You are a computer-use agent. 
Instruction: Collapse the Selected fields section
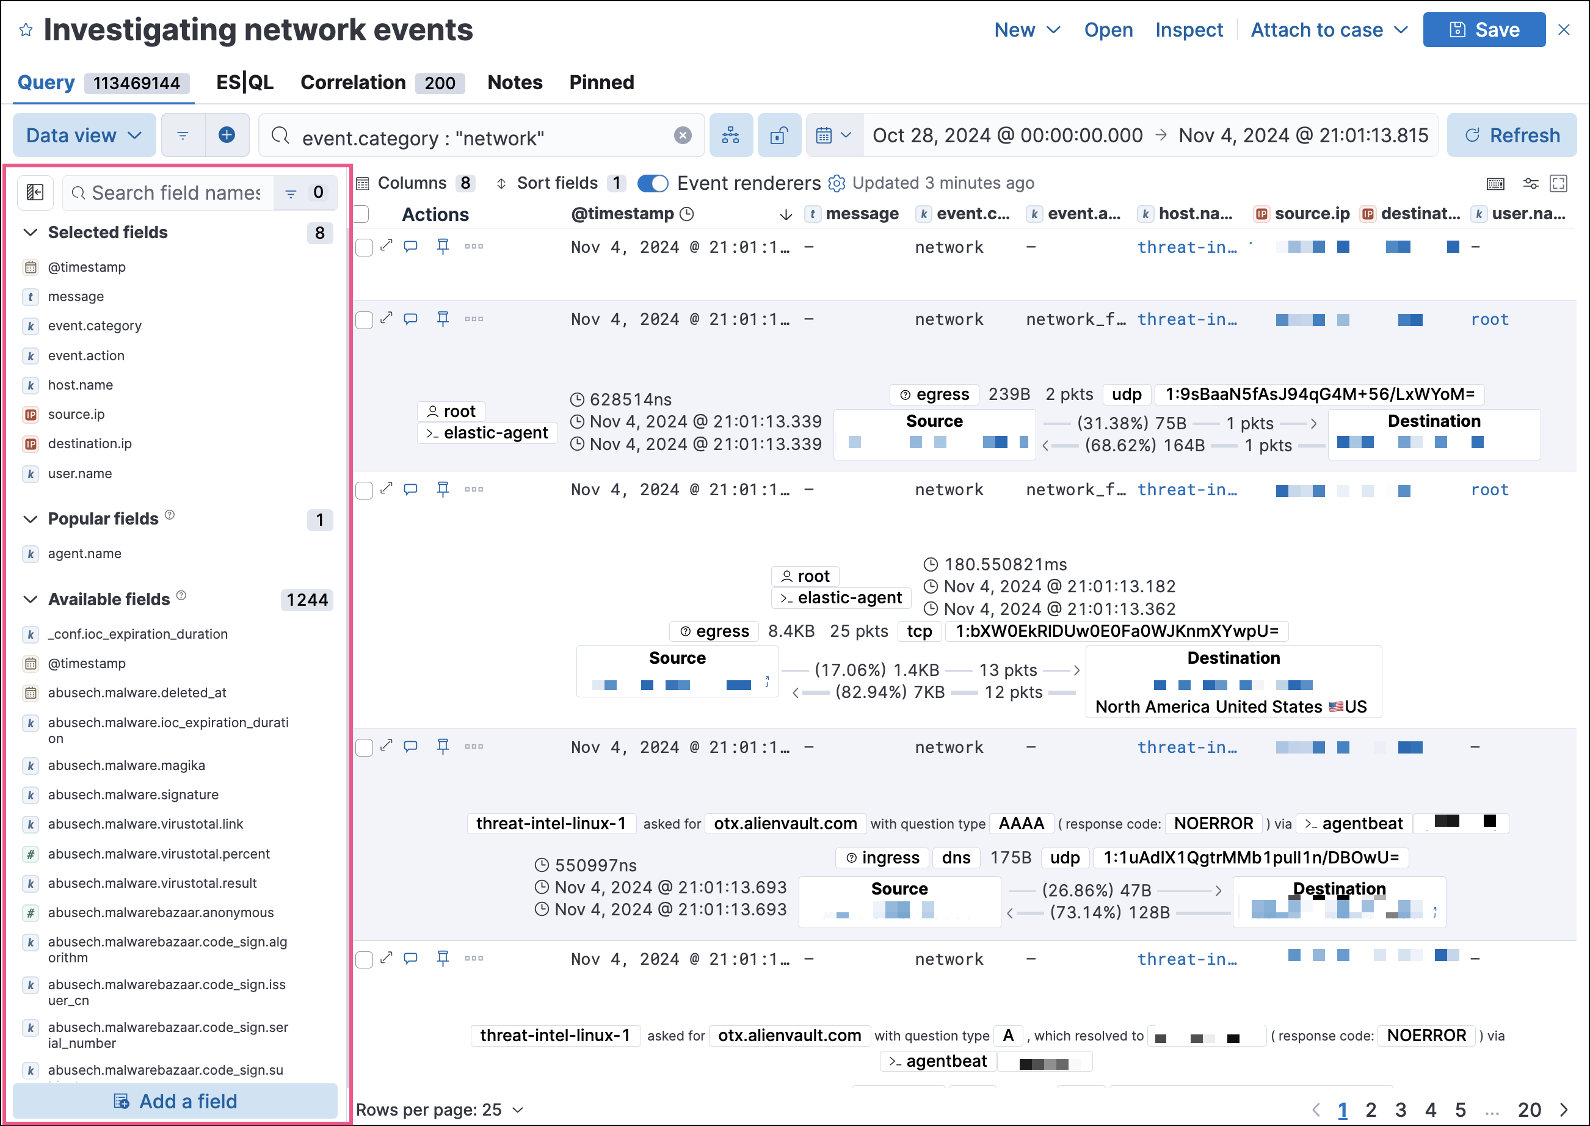coord(30,232)
